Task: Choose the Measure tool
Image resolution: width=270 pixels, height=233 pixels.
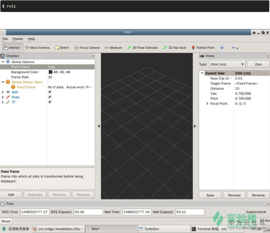Action: (x=113, y=48)
